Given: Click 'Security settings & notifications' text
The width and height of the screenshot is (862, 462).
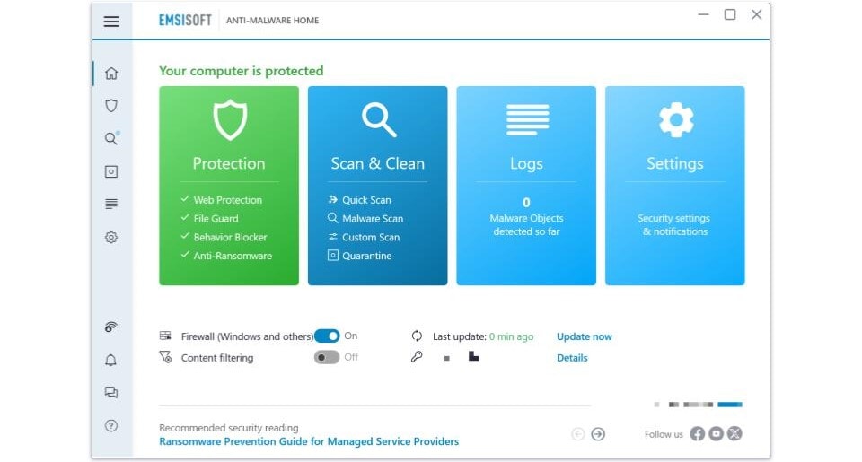Looking at the screenshot, I should coord(674,225).
